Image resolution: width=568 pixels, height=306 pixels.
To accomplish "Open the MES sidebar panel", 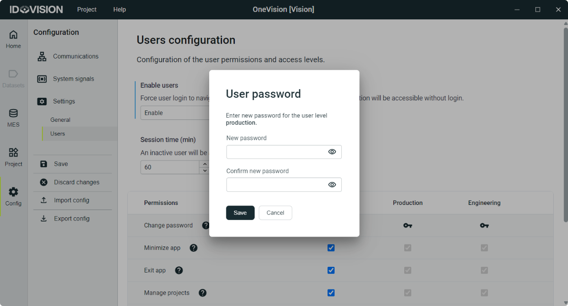I will (x=13, y=117).
